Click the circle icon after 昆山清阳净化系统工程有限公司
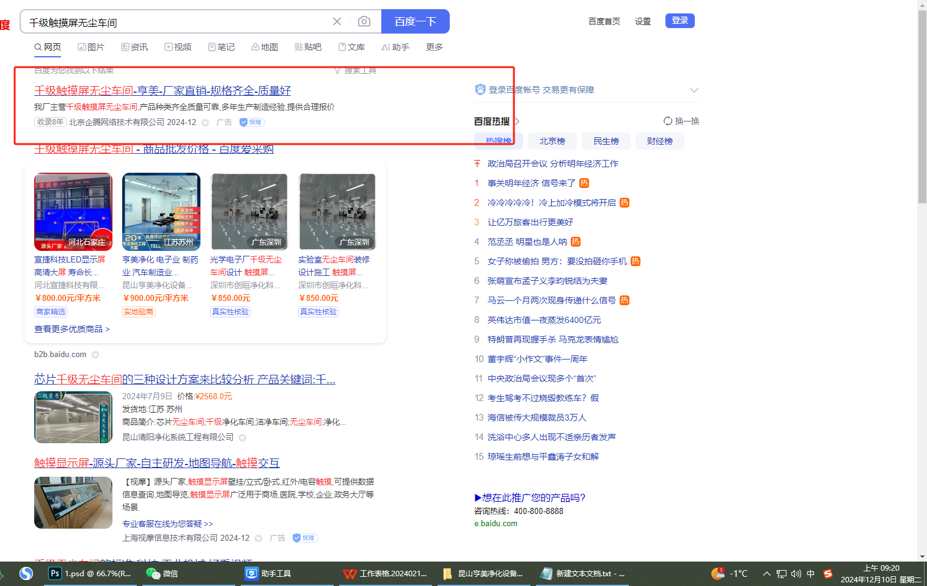Image resolution: width=927 pixels, height=586 pixels. tap(243, 438)
